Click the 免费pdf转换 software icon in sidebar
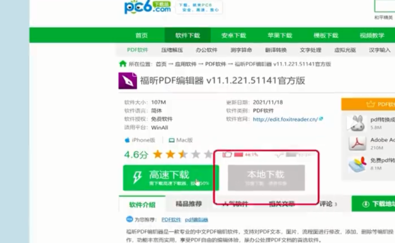The width and height of the screenshot is (395, 243). [x=357, y=164]
